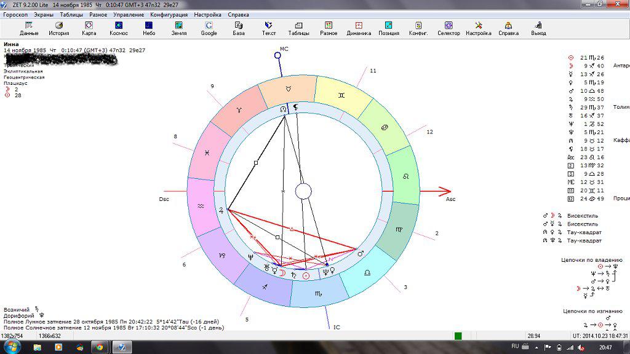Switch to Google Chrome on the taskbar
The width and height of the screenshot is (630, 354).
coord(99,347)
